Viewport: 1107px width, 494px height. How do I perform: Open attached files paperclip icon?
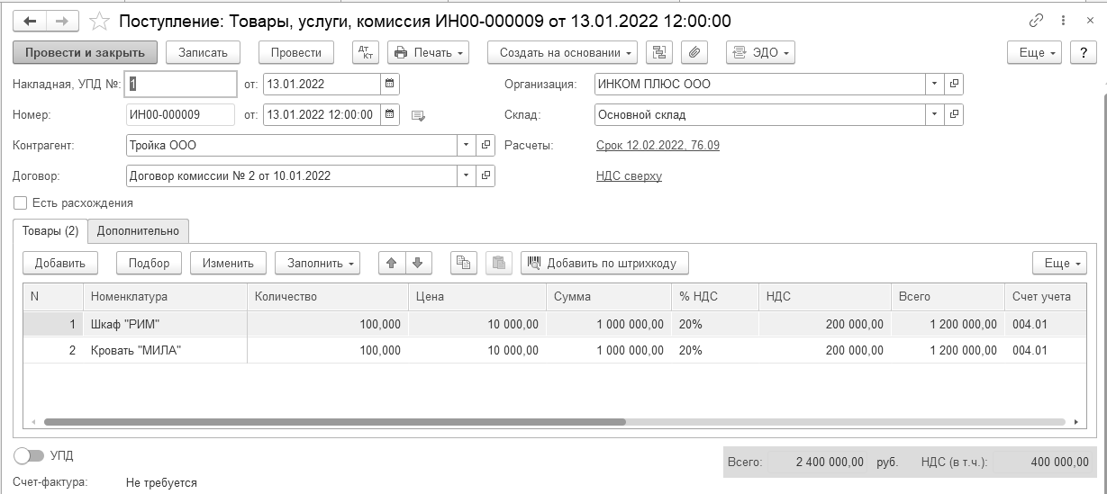694,52
